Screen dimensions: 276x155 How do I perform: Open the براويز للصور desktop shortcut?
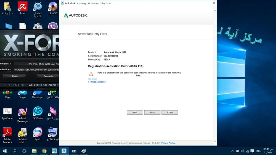53,113
